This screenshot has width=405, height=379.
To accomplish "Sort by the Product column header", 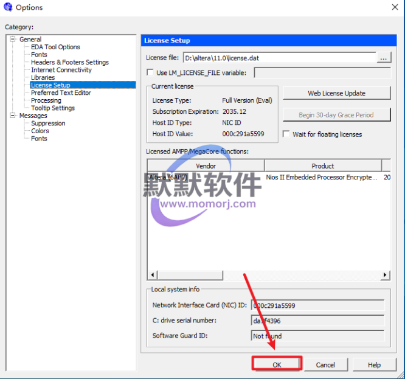I will (323, 166).
